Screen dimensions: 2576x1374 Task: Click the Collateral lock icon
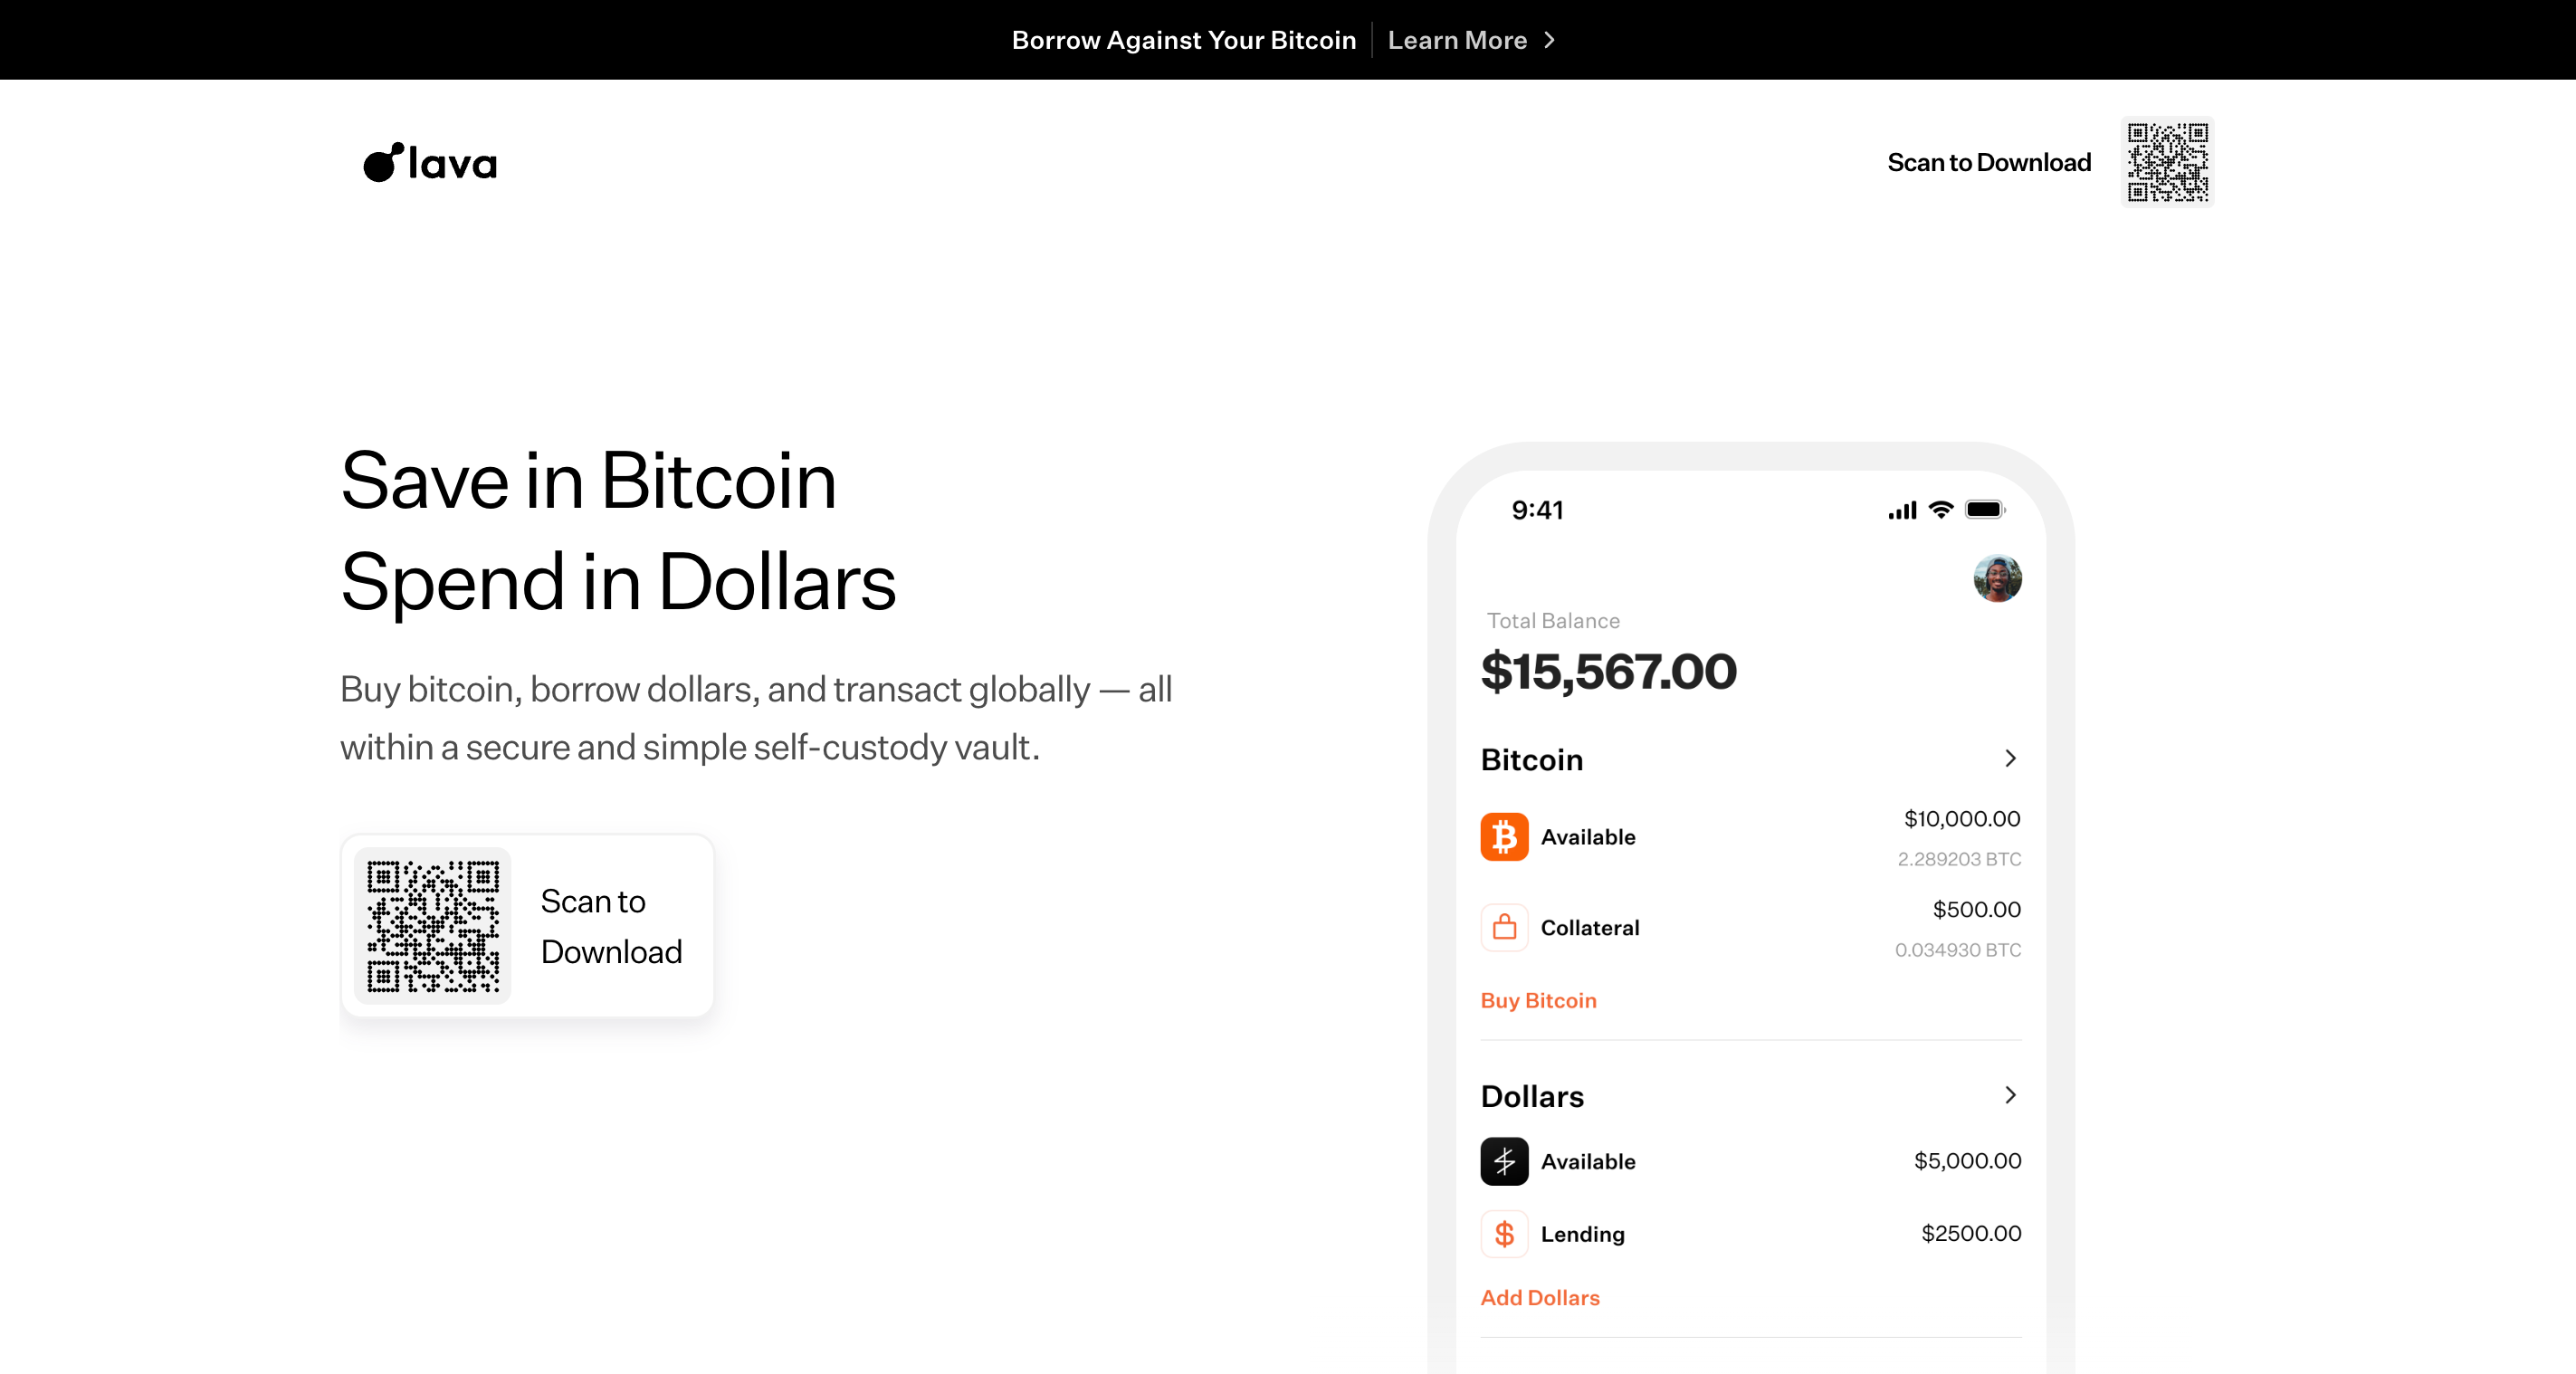[x=1504, y=928]
